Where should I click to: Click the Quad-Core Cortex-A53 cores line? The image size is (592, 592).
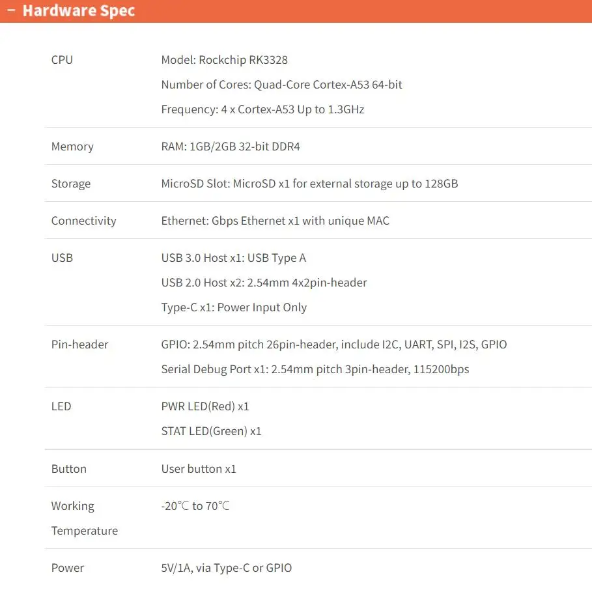[281, 85]
